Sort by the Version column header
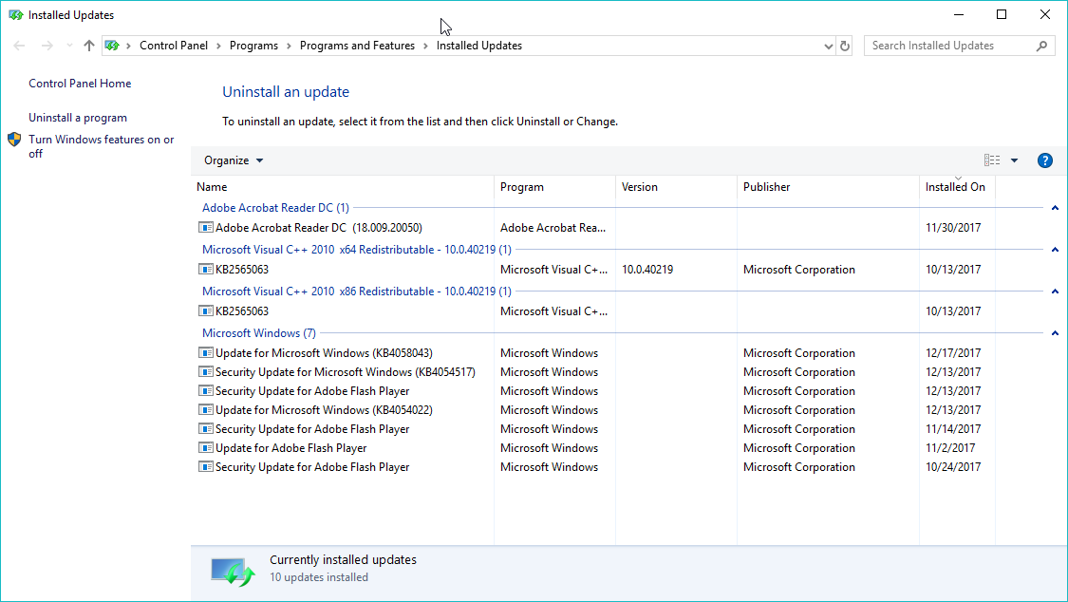 [676, 187]
